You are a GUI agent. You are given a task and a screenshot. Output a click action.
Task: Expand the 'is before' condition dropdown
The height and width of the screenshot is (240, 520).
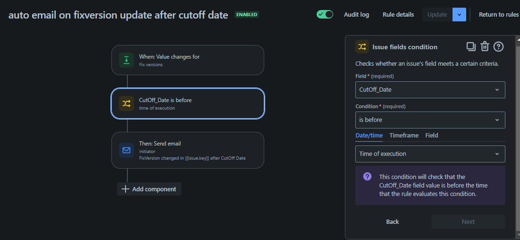coord(430,120)
